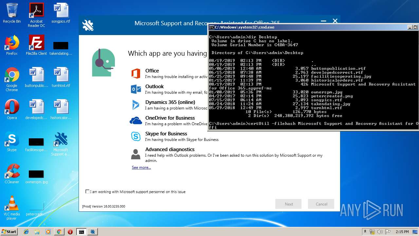
Task: Choose the Skype for Business icon
Action: 136,136
